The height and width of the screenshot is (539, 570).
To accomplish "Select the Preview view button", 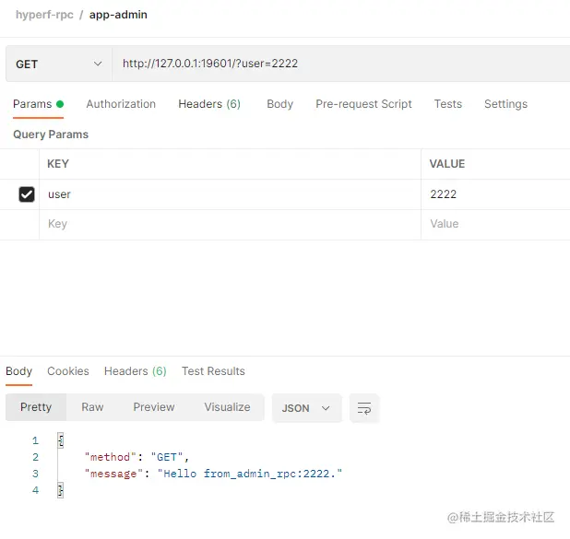I will 154,407.
